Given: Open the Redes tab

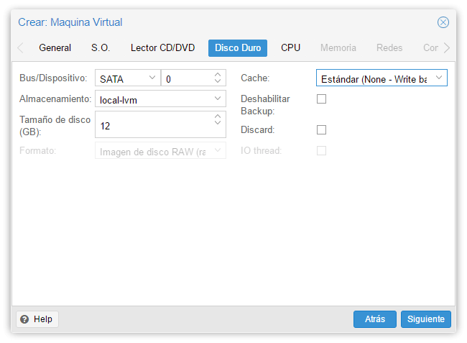Looking at the screenshot, I should coord(389,47).
